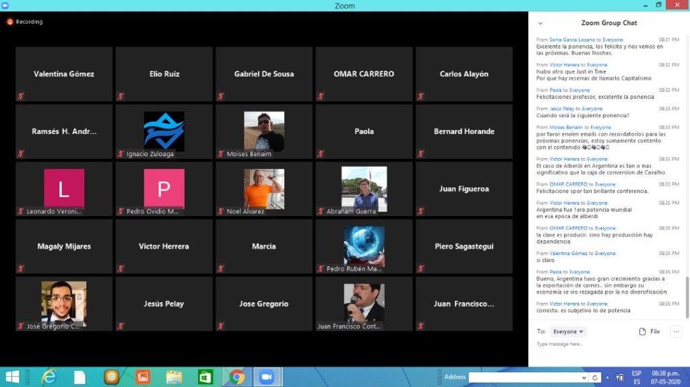This screenshot has height=387, width=690.
Task: Click the ESP language indicator in system tray
Action: pyautogui.click(x=637, y=374)
